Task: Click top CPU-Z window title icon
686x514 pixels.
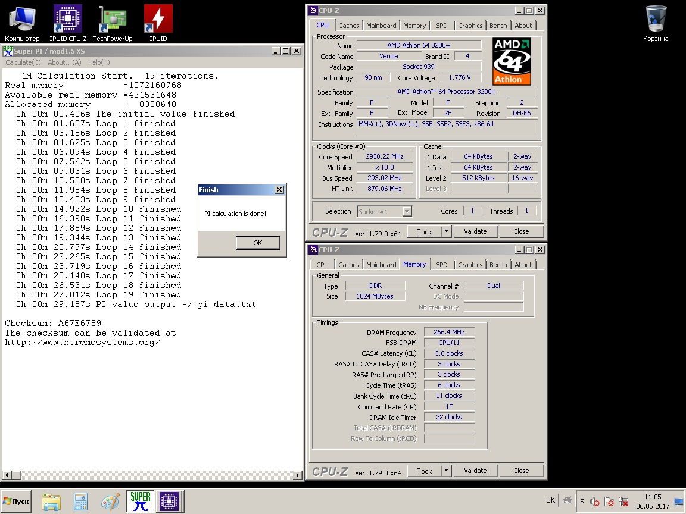Action: [x=313, y=11]
